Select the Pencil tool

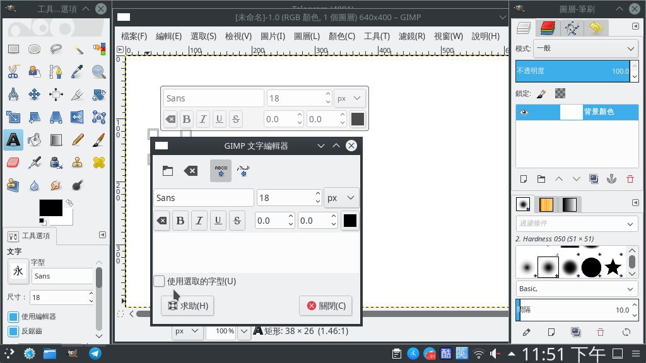(78, 140)
